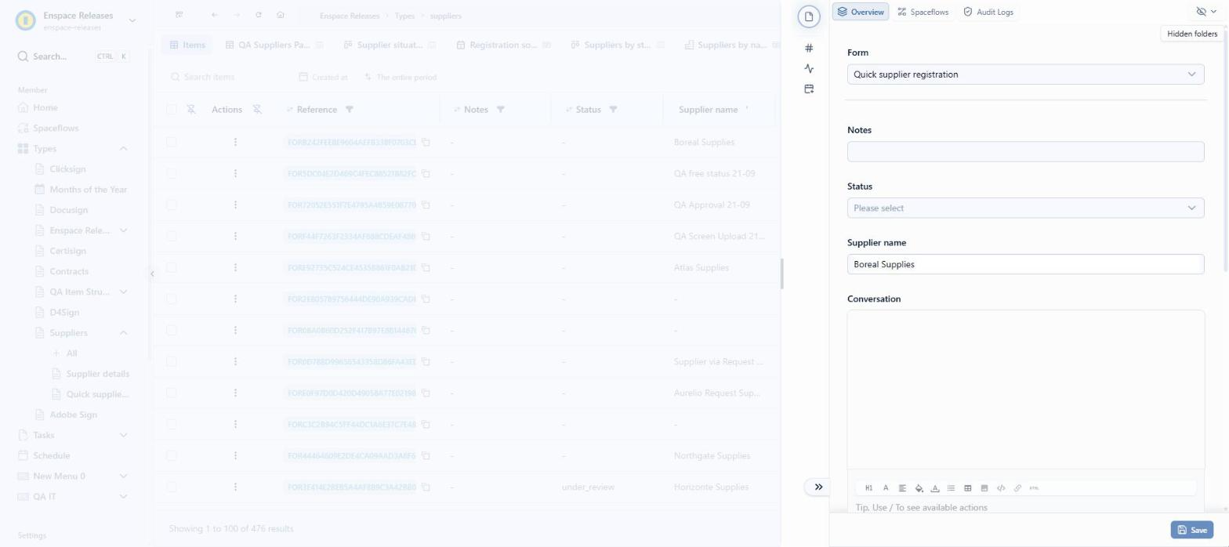This screenshot has width=1229, height=547.
Task: Filter the Reference column
Action: 350,110
